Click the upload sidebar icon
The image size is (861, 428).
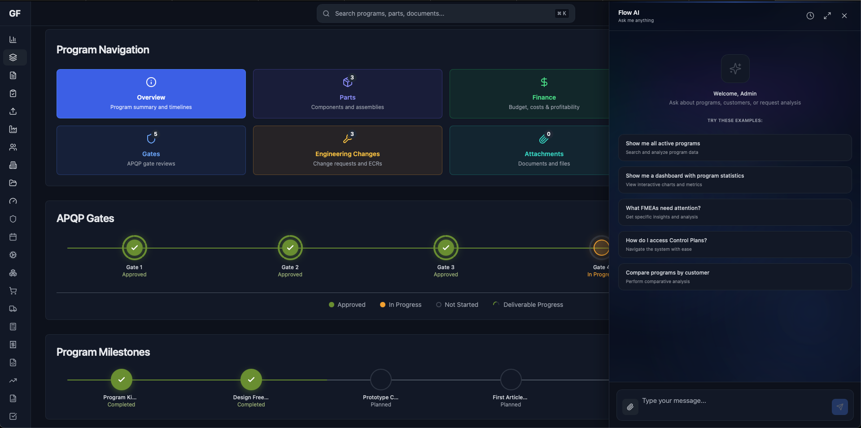pyautogui.click(x=13, y=111)
